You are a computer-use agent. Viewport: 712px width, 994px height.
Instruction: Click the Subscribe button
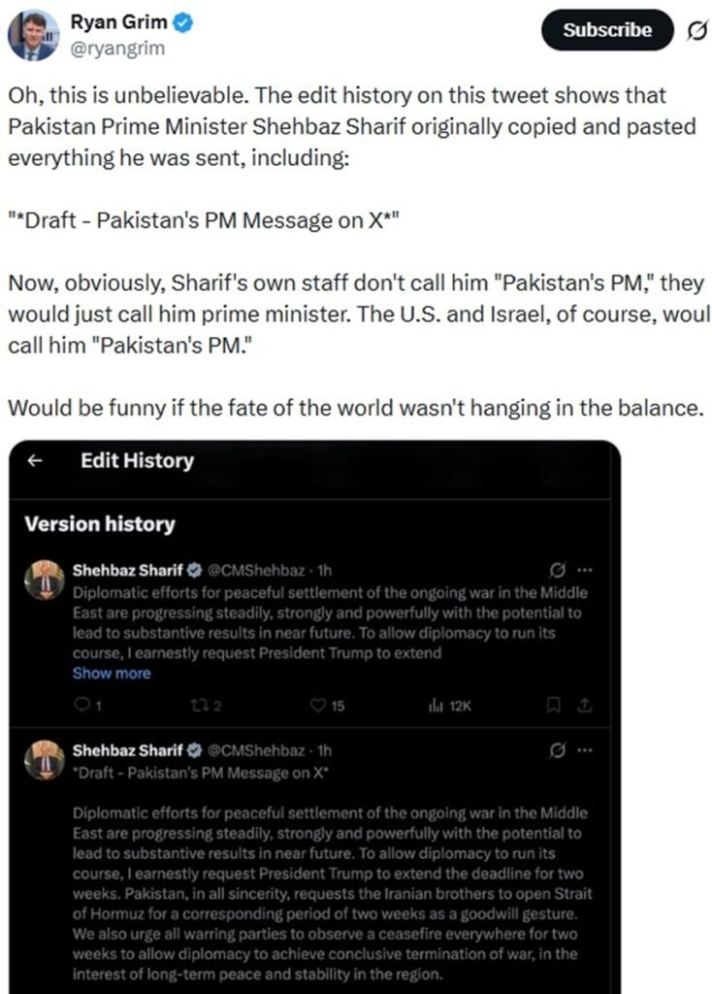click(x=607, y=30)
